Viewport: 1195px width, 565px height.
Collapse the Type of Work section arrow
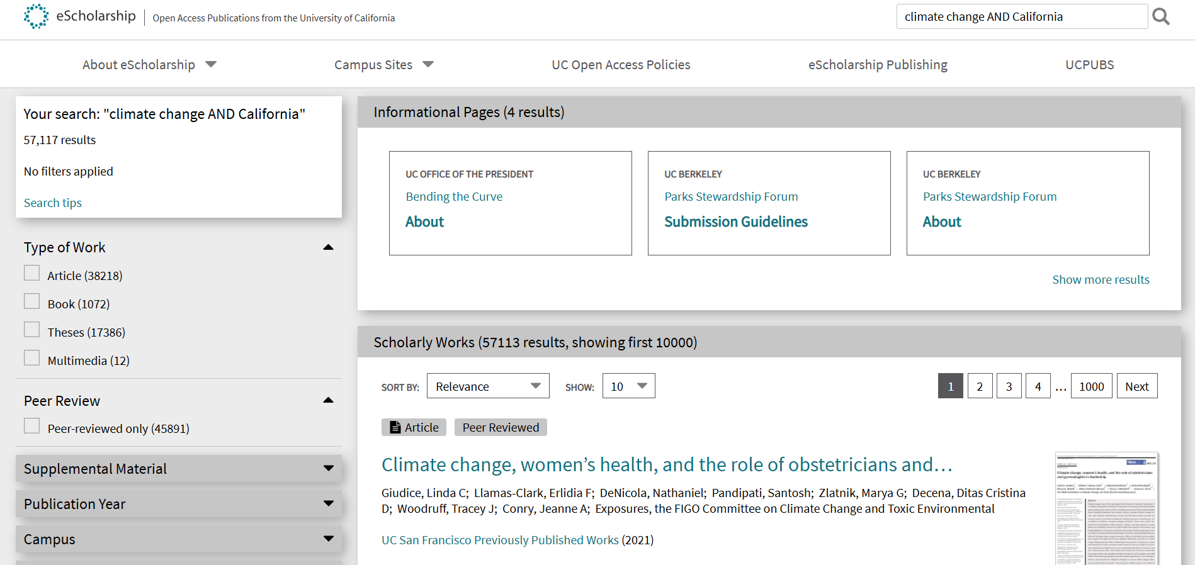(328, 247)
